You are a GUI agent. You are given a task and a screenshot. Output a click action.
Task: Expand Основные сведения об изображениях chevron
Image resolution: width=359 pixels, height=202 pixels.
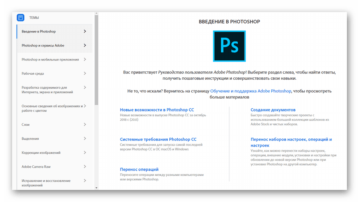point(85,106)
